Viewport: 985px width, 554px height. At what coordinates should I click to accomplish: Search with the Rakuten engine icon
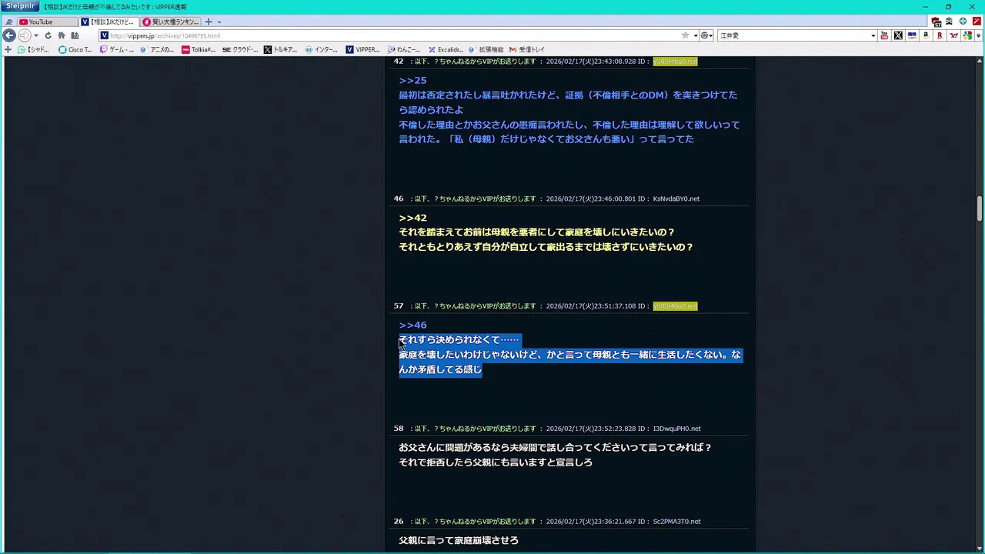tap(940, 35)
